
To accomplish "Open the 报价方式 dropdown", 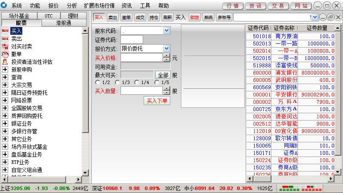I will 166,48.
